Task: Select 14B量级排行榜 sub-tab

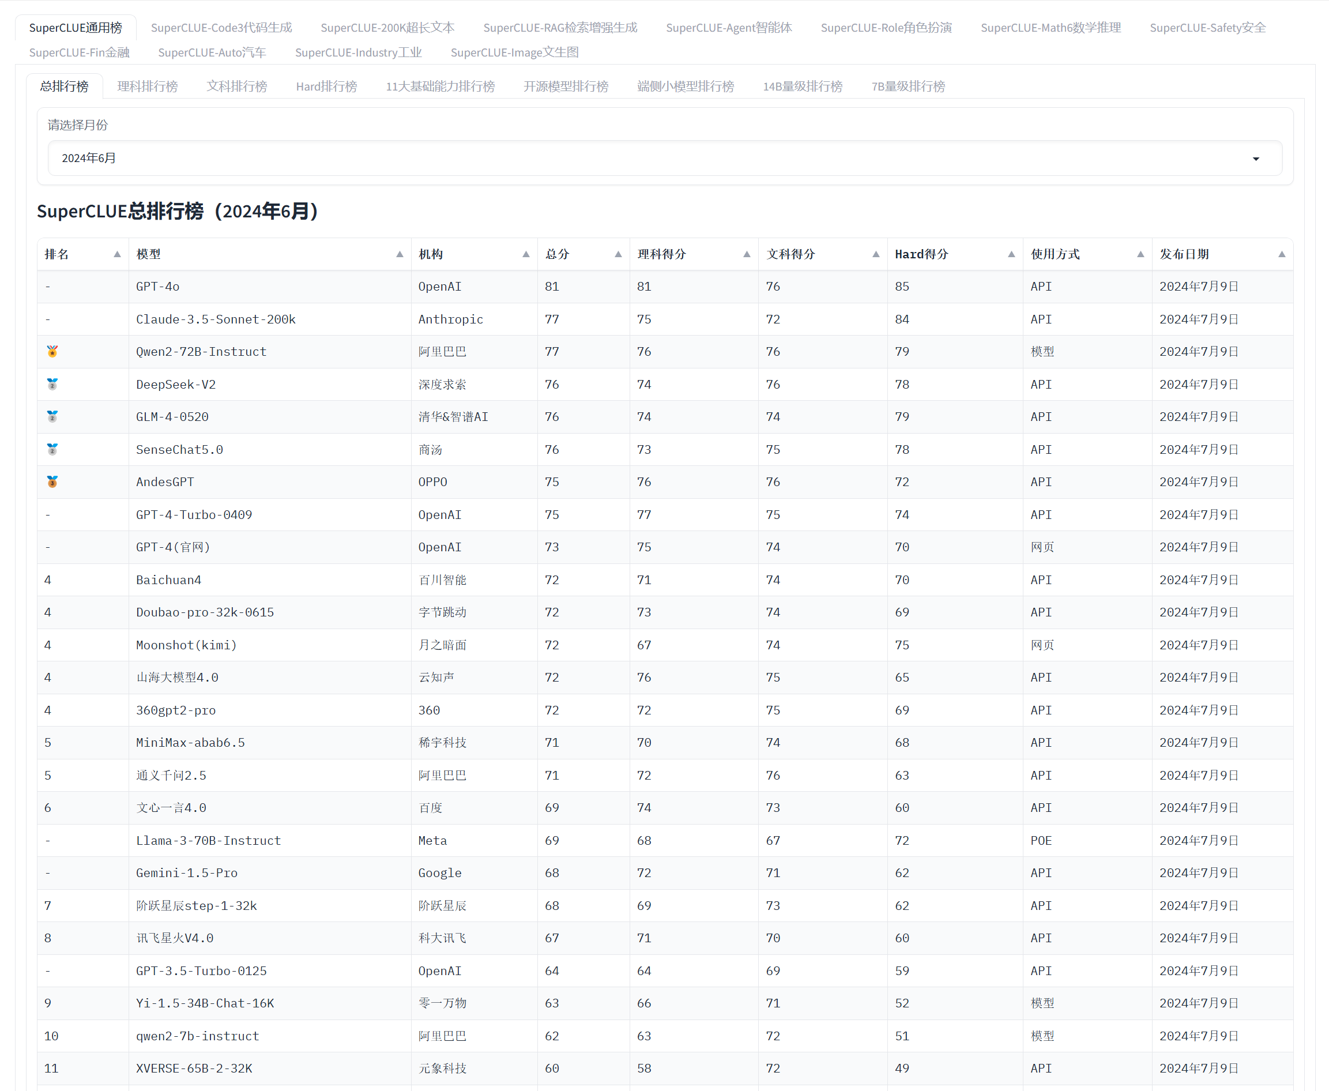Action: point(803,86)
